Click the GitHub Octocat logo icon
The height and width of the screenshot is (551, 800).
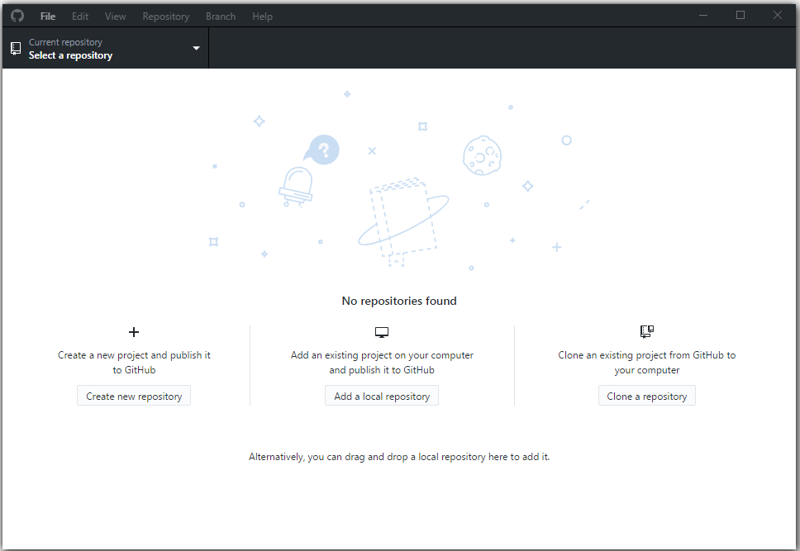tap(17, 16)
